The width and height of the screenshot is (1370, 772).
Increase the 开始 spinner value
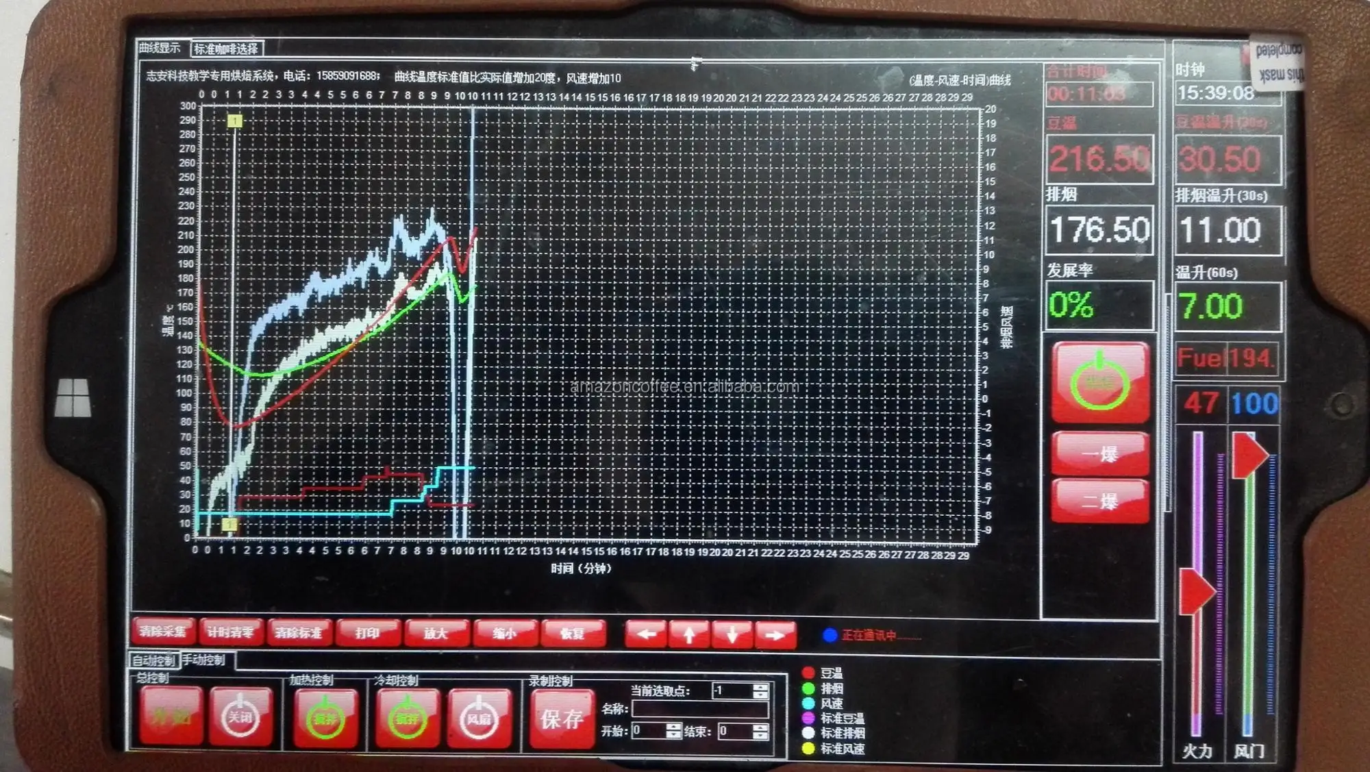pyautogui.click(x=673, y=727)
